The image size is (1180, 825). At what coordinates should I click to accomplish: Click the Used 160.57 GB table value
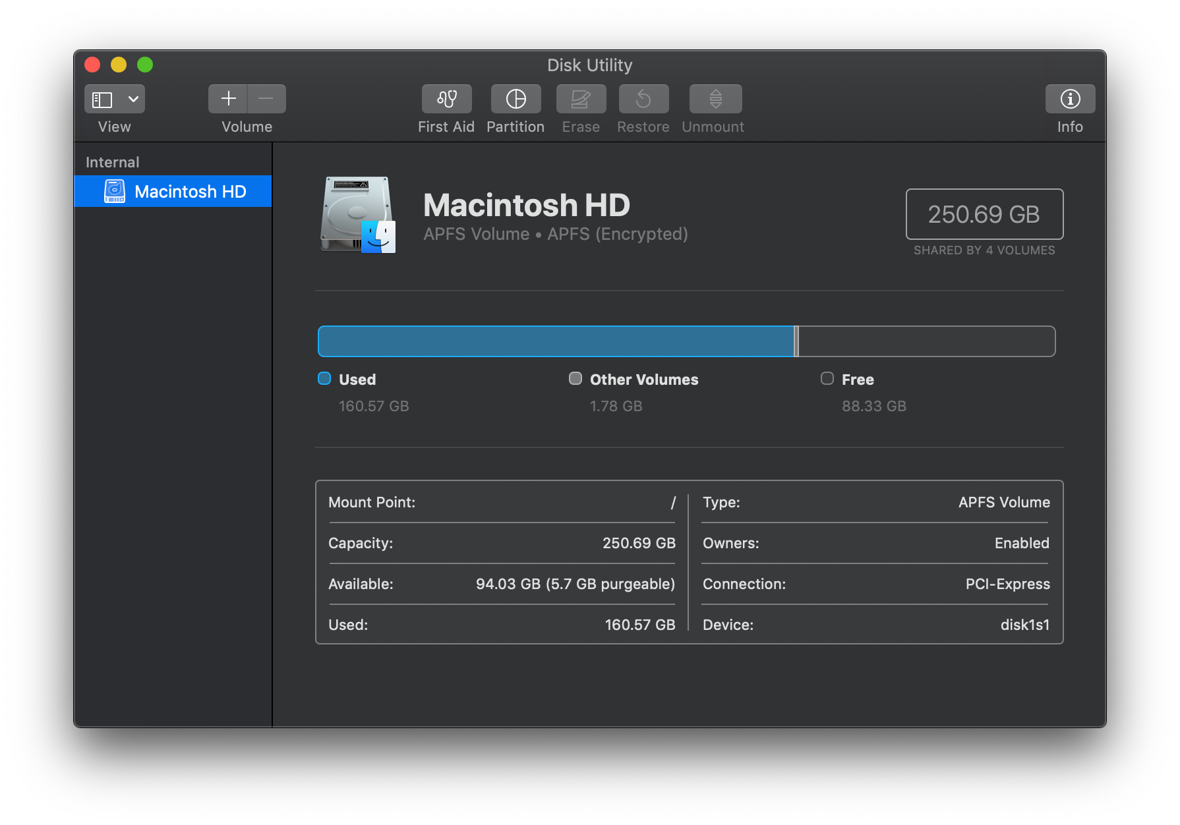[x=640, y=625]
